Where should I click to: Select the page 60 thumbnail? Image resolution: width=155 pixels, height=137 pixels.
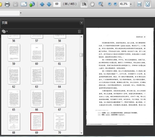pos(37,52)
